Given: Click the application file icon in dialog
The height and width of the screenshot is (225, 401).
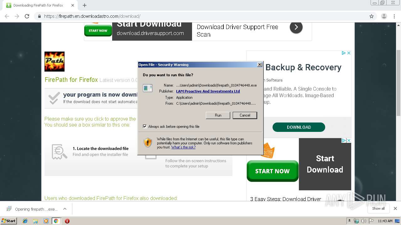Looking at the screenshot, I should [147, 88].
